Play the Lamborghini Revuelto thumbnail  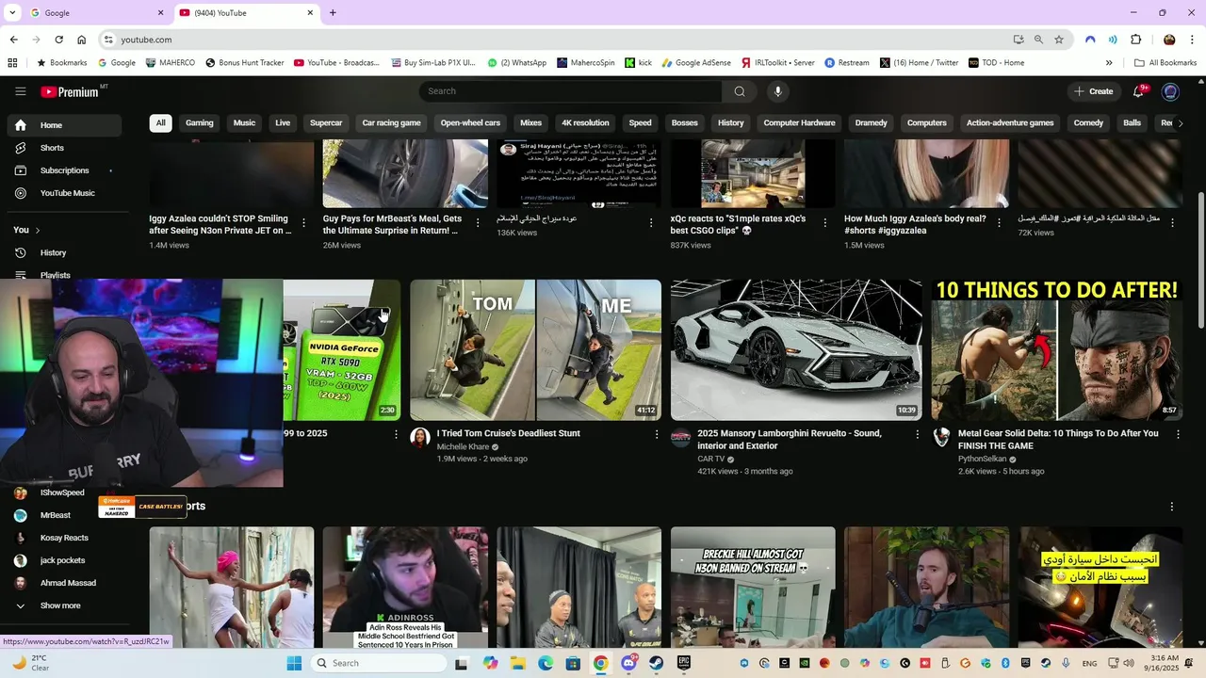coord(796,349)
